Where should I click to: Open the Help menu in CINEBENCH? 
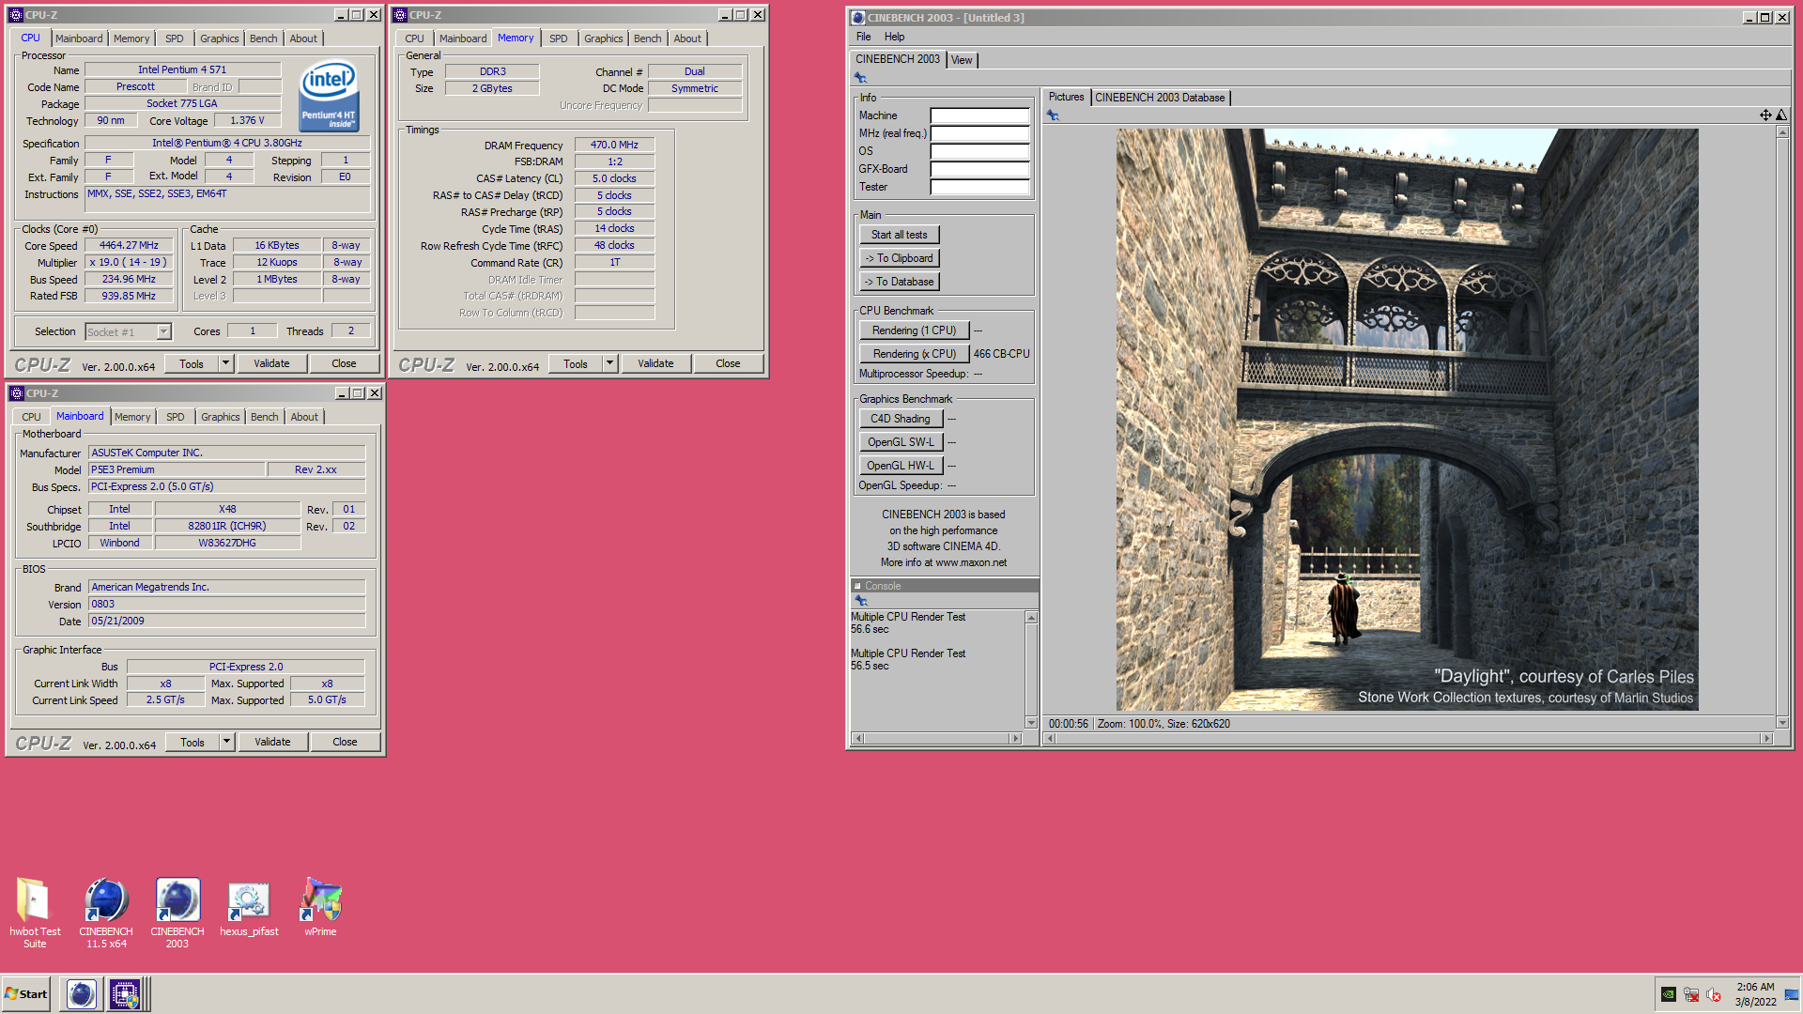point(894,37)
